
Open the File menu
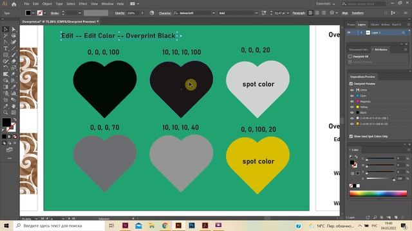pos(26,4)
